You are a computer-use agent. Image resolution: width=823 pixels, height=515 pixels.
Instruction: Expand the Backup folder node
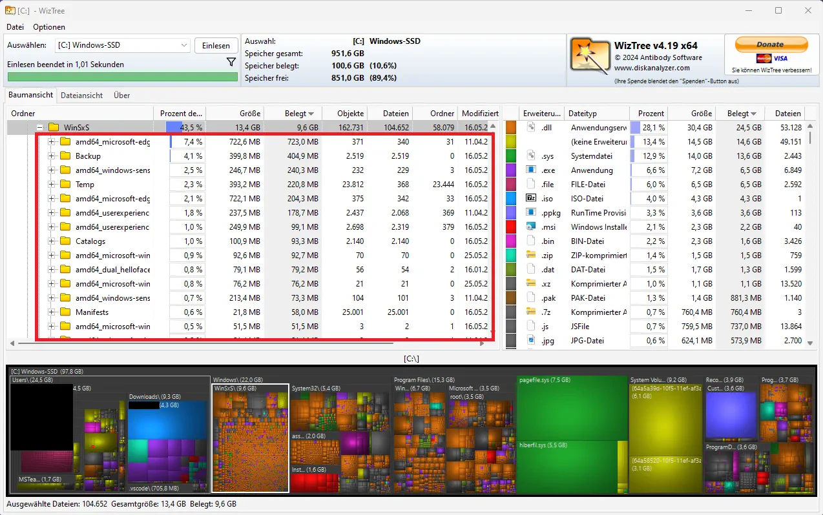click(x=52, y=156)
